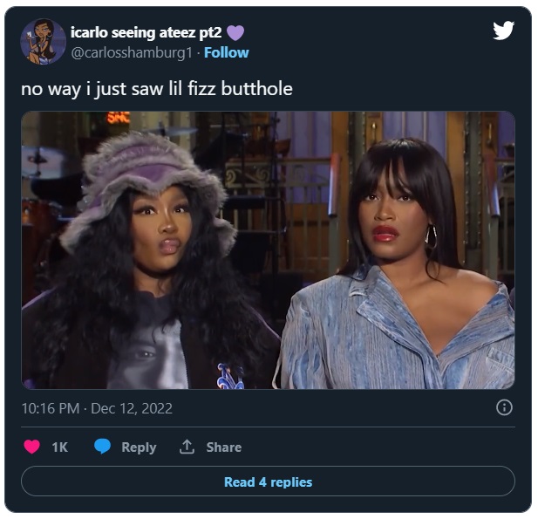The height and width of the screenshot is (519, 538).
Task: Open the cartoon profile avatar
Action: [x=44, y=42]
